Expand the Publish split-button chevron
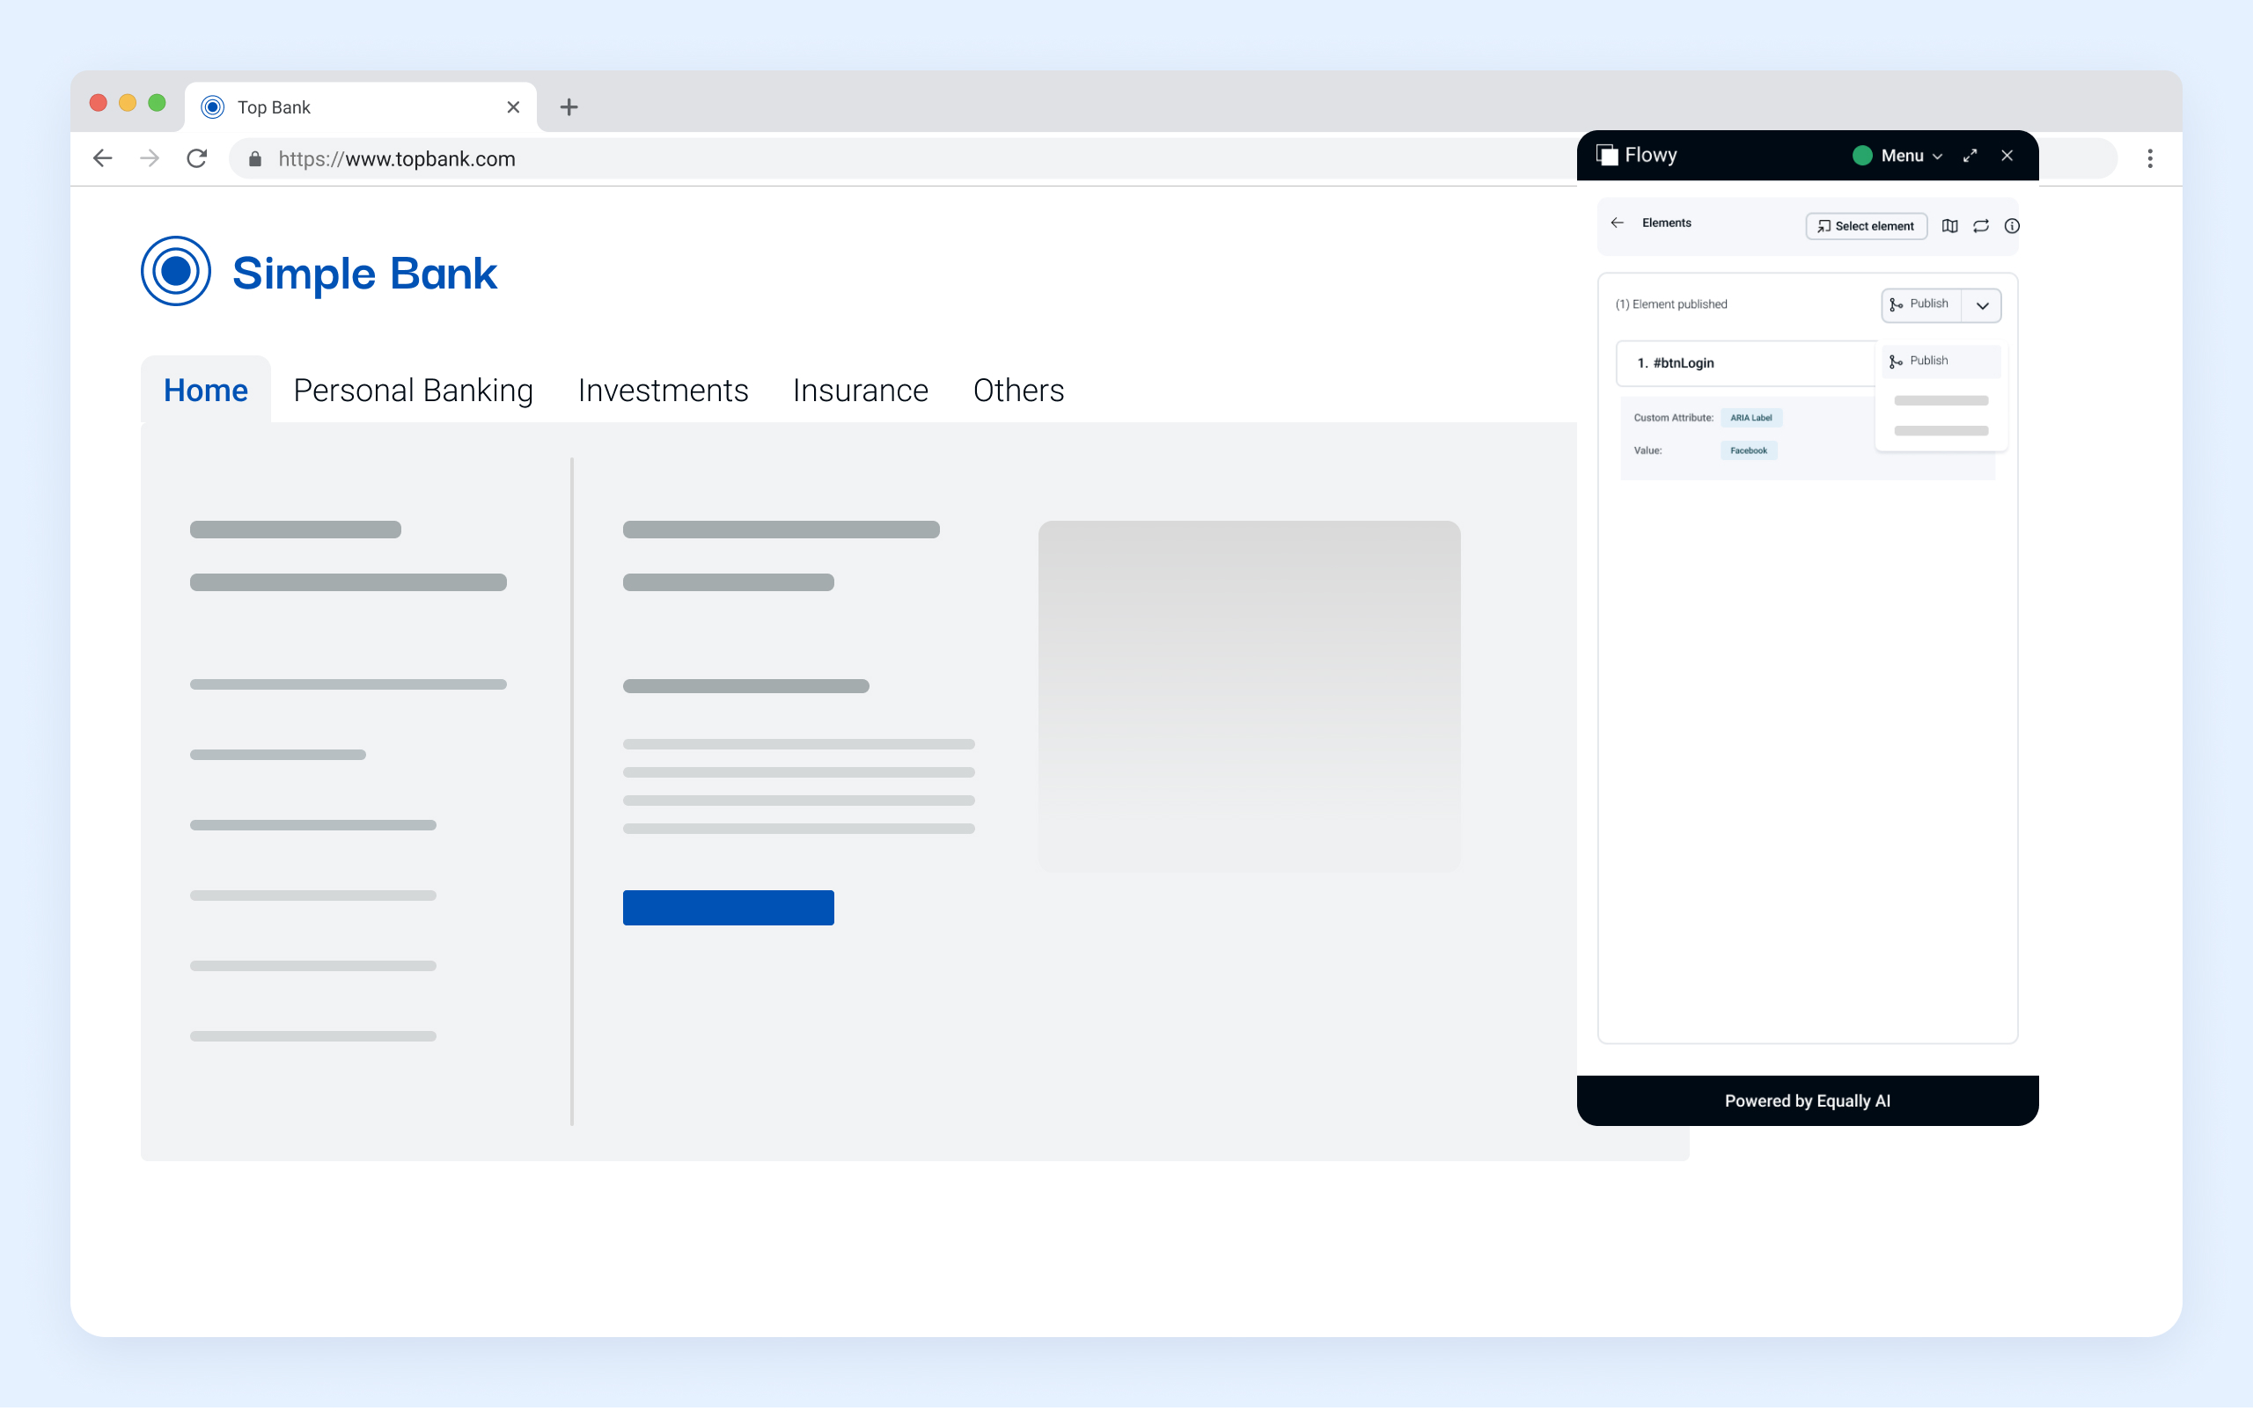Viewport: 2253px width, 1411px height. click(1981, 305)
